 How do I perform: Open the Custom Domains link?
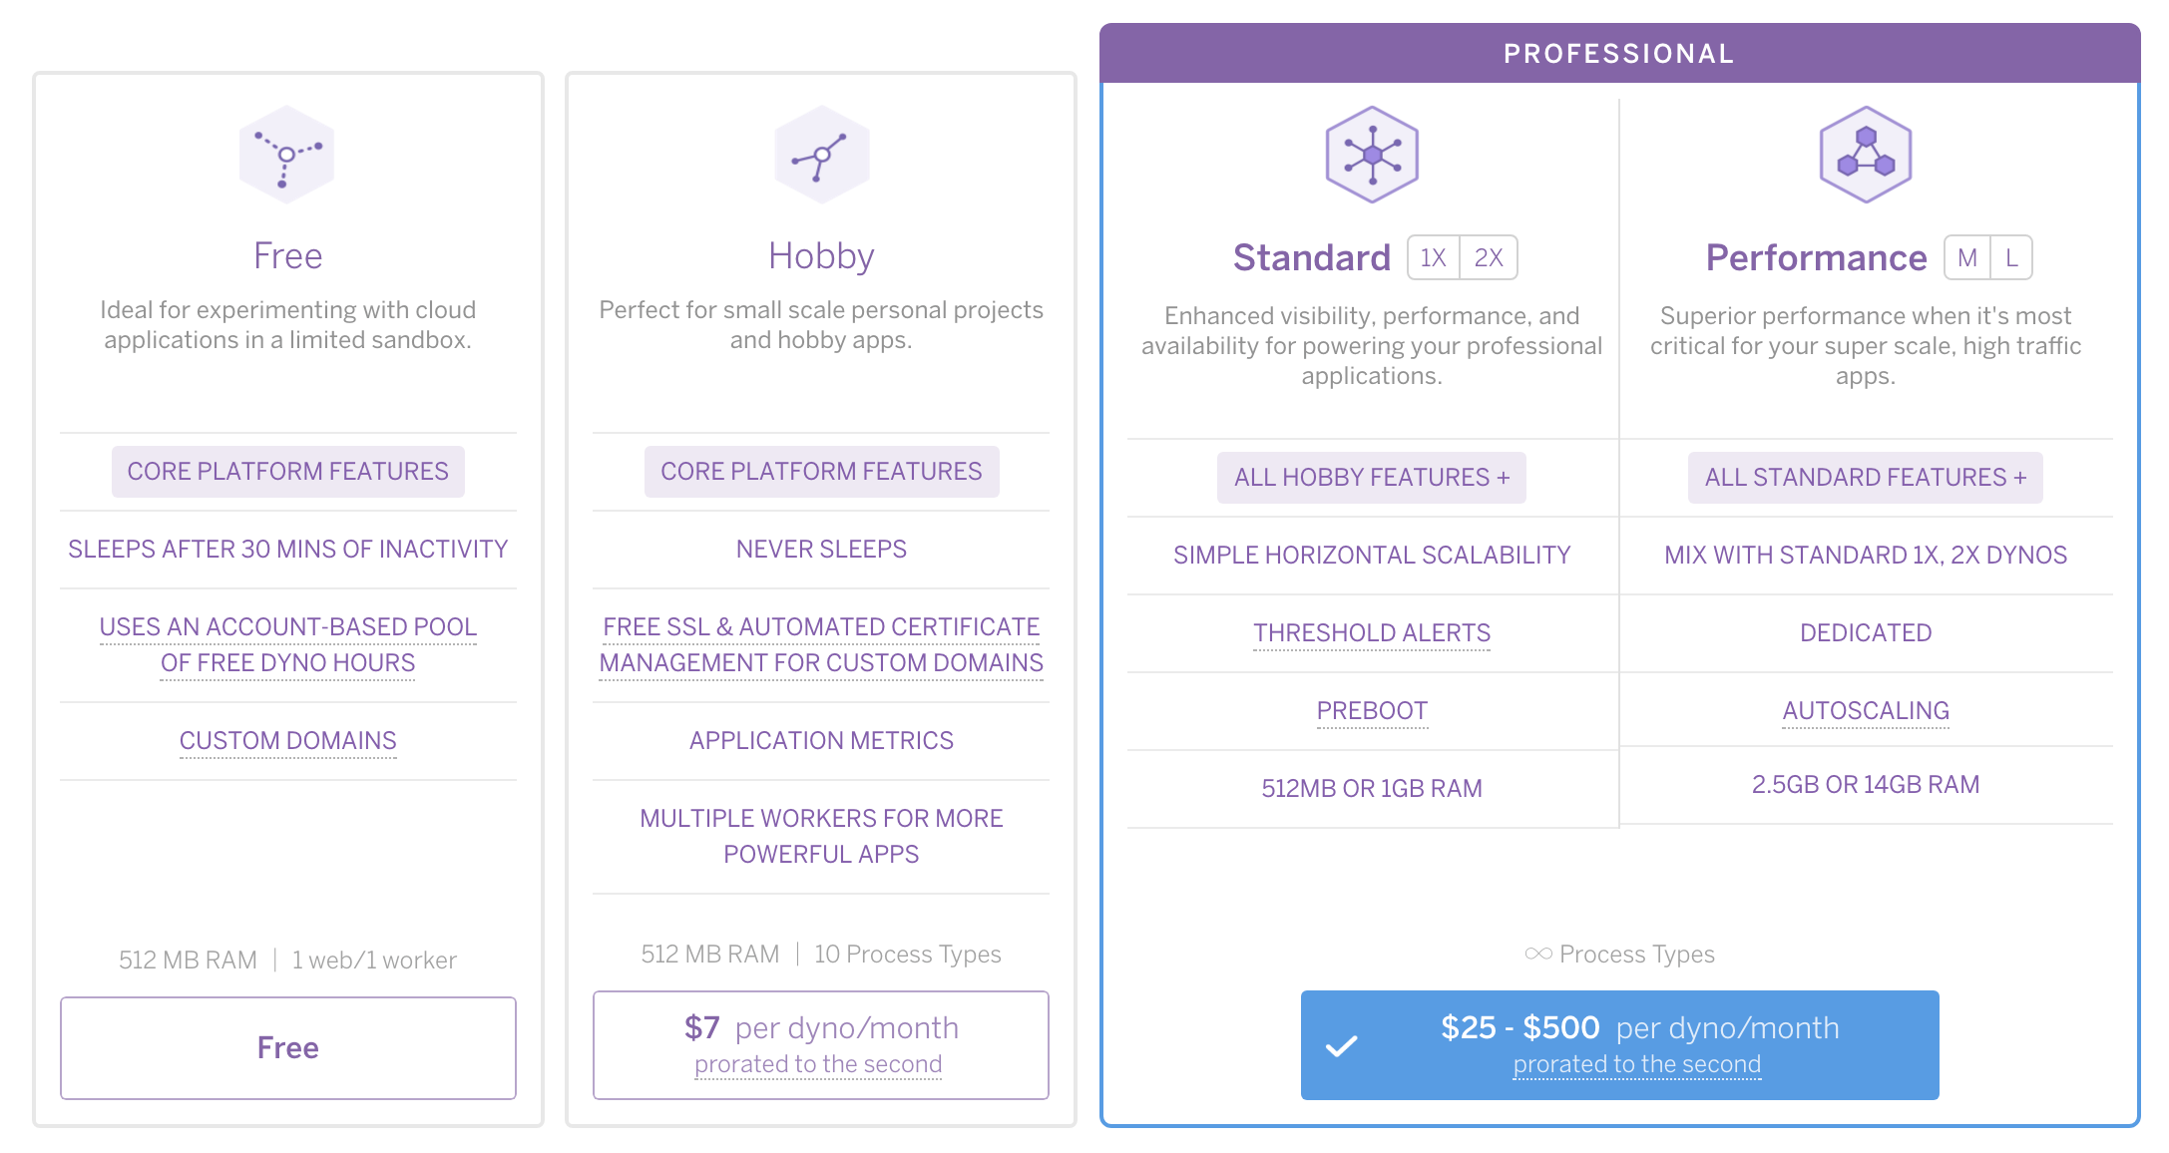287,741
